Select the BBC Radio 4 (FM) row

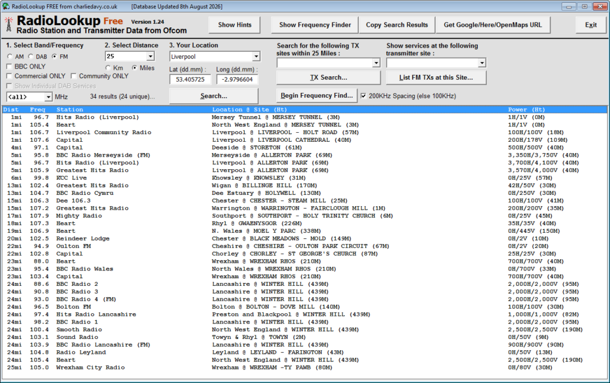click(x=304, y=299)
